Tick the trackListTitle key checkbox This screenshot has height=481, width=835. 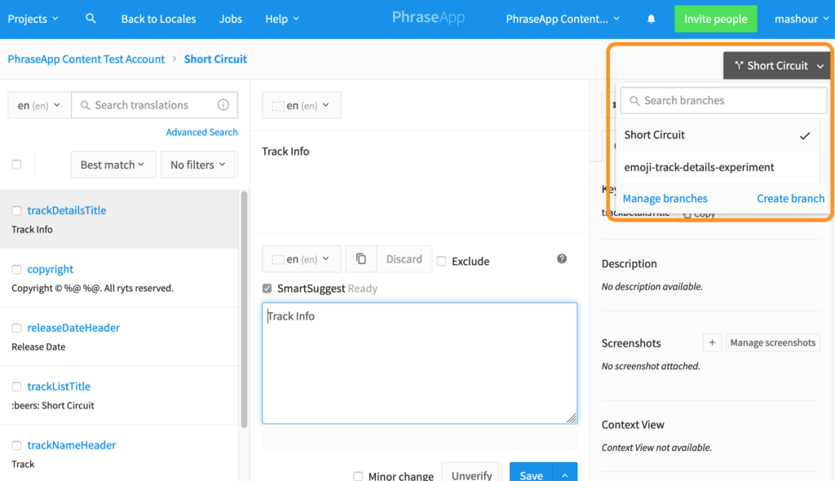tap(16, 386)
